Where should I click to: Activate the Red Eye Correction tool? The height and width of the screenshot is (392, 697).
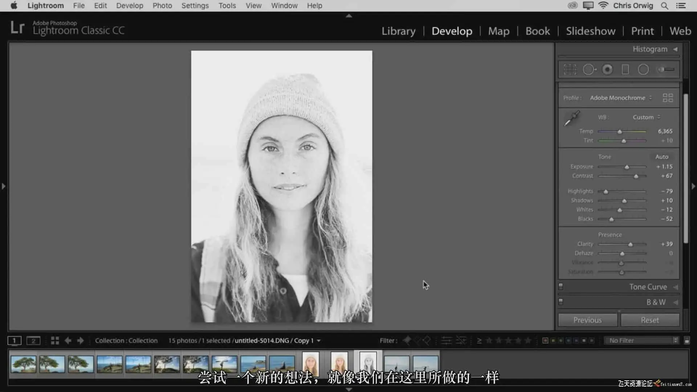click(x=607, y=69)
